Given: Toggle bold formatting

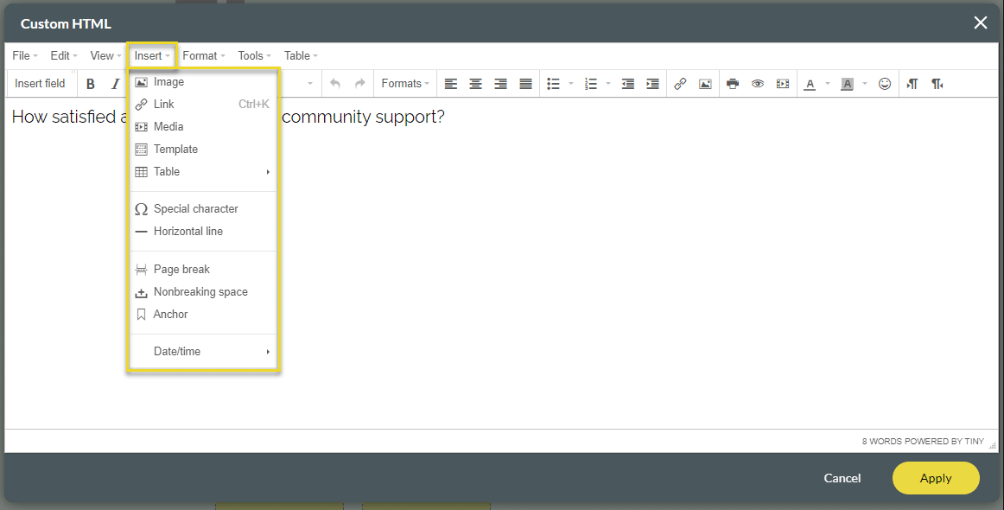Looking at the screenshot, I should click(x=90, y=83).
